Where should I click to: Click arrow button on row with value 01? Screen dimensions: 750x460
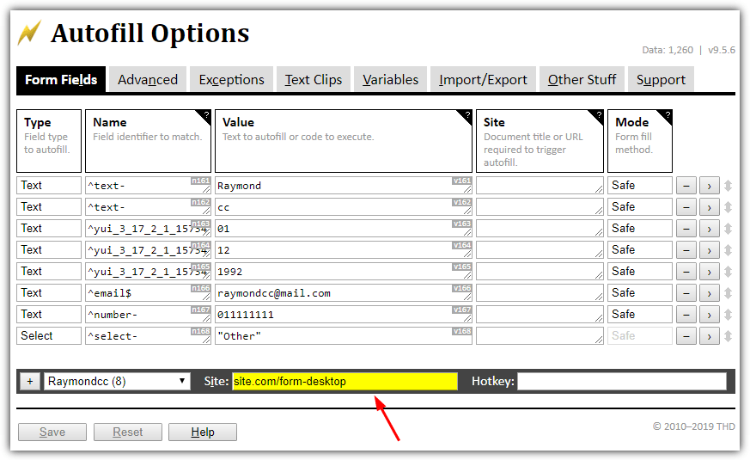click(710, 229)
